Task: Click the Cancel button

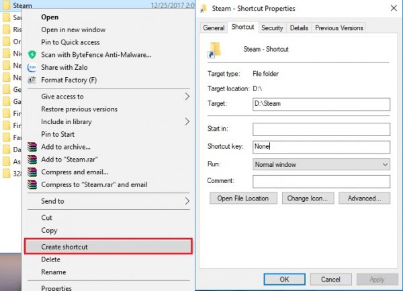Action: coord(330,279)
